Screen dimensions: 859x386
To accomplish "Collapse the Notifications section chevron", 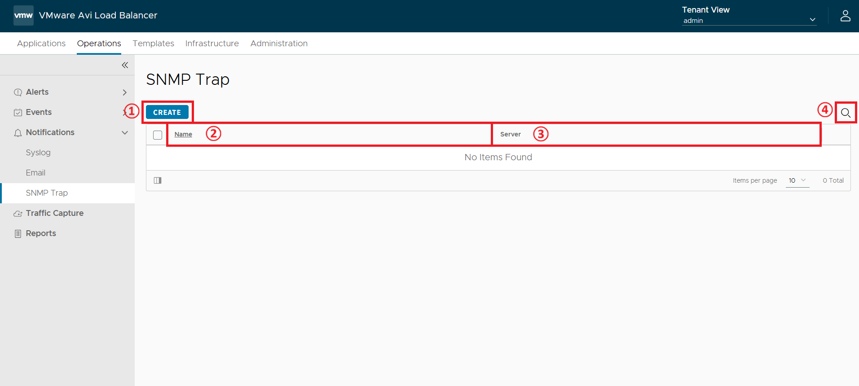I will click(x=125, y=133).
